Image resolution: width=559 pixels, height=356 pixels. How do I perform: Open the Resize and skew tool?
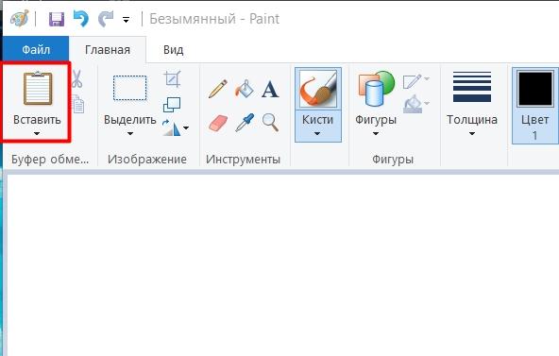pos(172,105)
